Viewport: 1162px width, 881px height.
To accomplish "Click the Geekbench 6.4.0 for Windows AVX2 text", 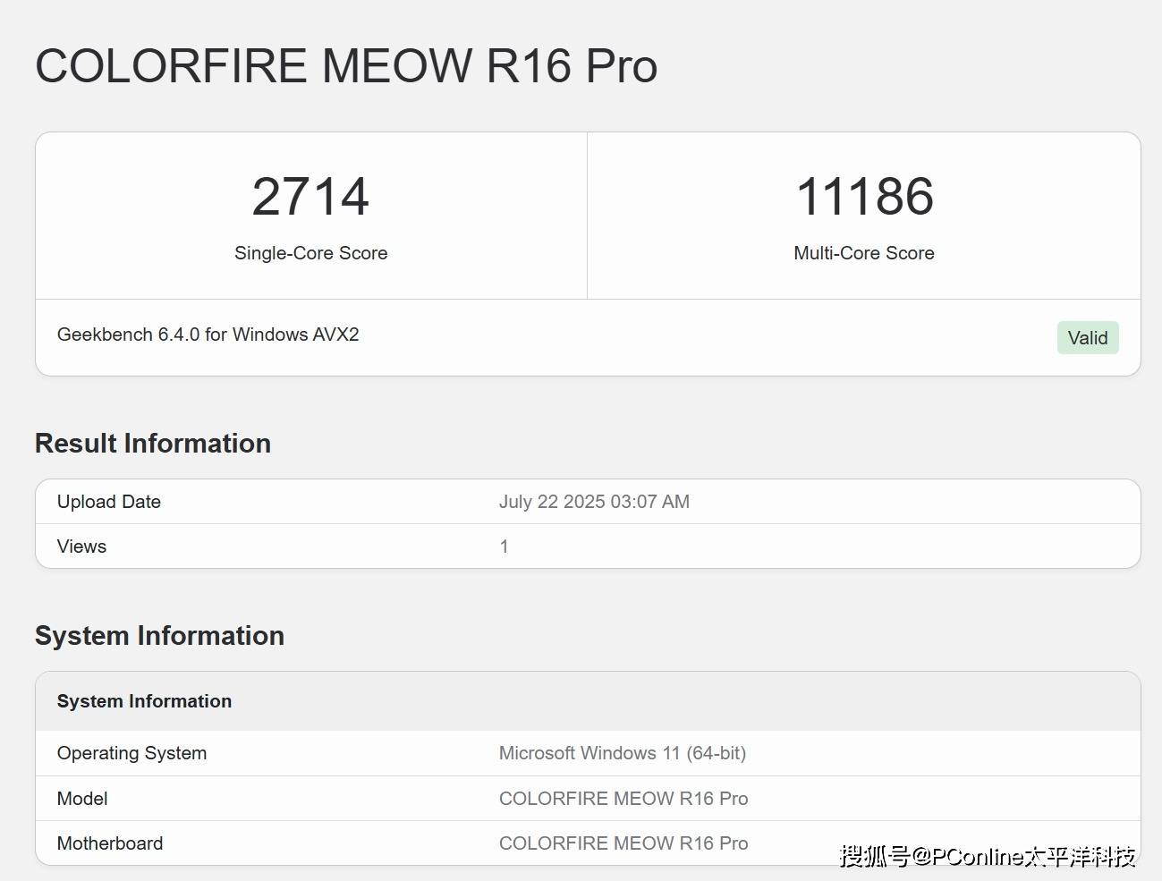I will point(208,335).
